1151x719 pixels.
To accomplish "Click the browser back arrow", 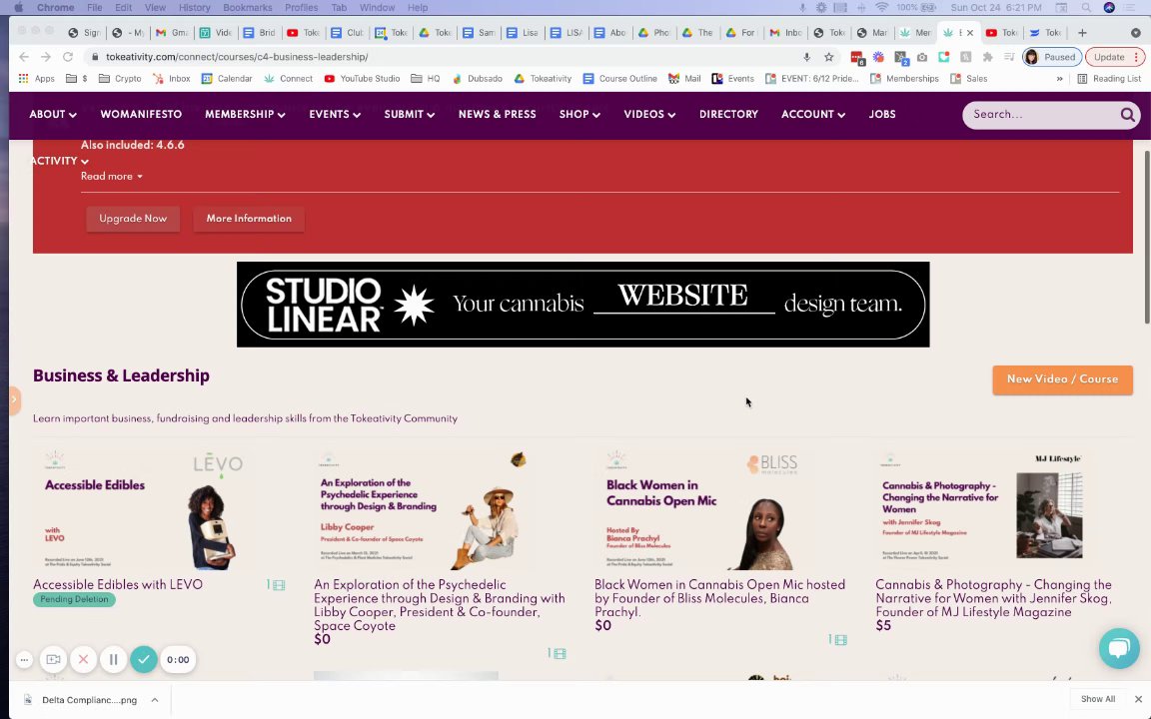I will click(x=24, y=57).
